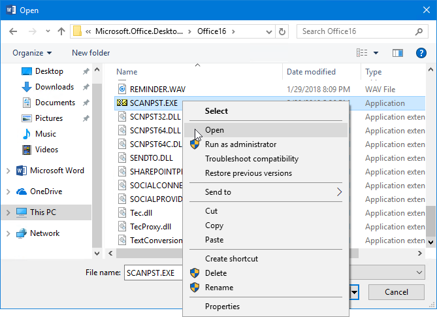Choose Troubleshoot compatibility
The height and width of the screenshot is (317, 437).
[x=266, y=159]
